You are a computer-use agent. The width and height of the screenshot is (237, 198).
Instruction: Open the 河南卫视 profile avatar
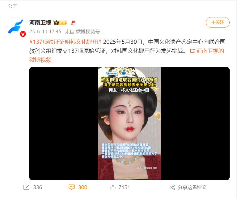(x=16, y=27)
